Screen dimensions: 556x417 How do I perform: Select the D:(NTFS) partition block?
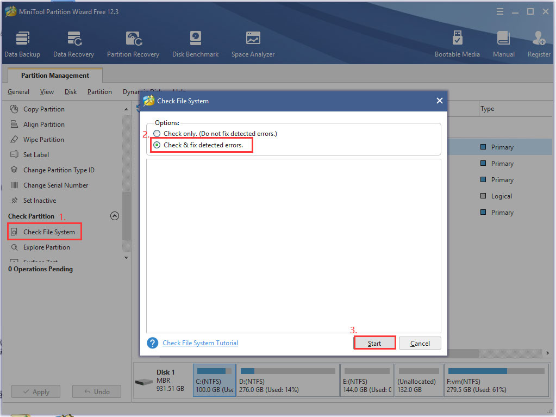pyautogui.click(x=288, y=380)
